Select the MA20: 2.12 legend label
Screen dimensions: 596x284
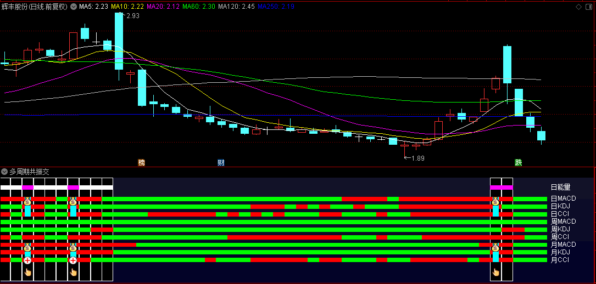[x=164, y=7]
